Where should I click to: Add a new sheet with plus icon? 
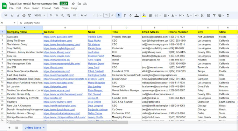coord(9,128)
